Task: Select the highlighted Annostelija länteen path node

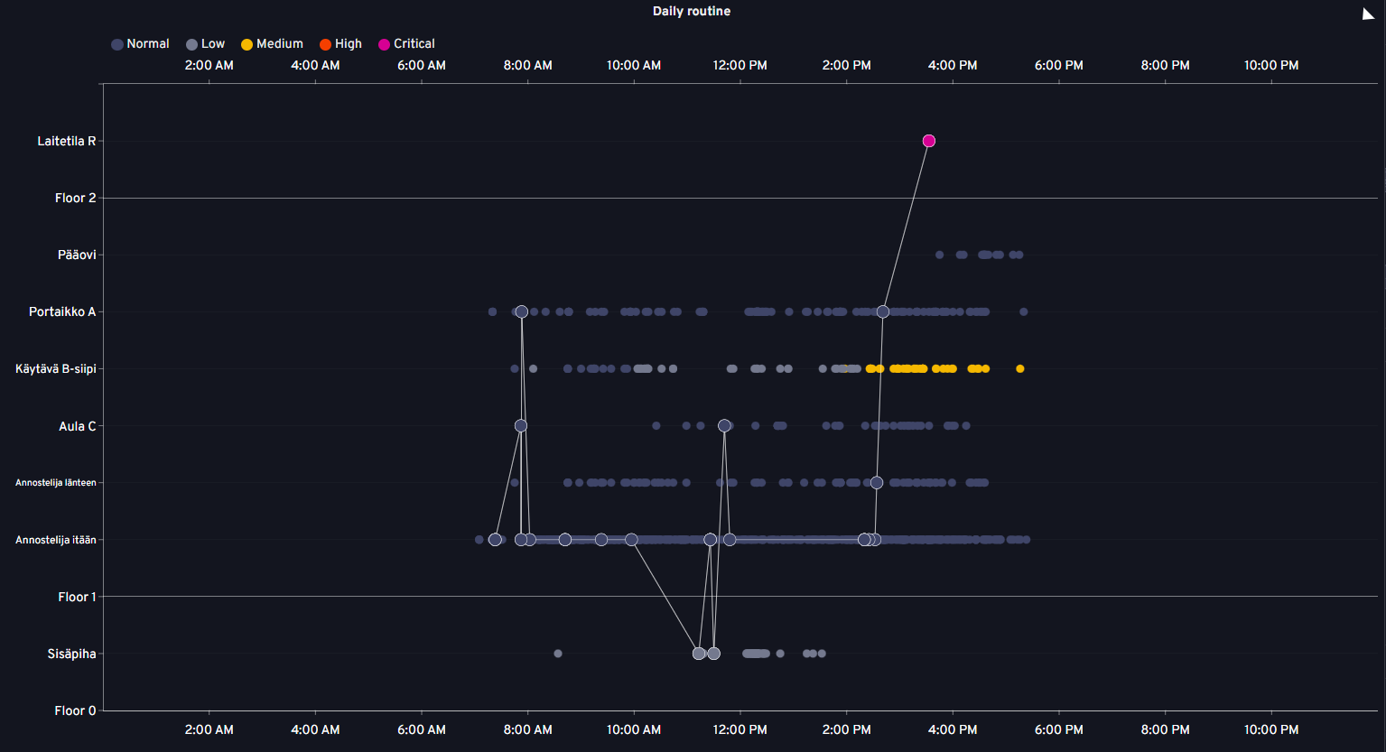Action: point(876,483)
